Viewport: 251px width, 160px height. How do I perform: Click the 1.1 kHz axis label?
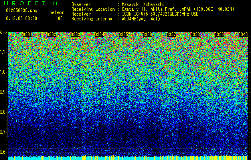pos(3,52)
